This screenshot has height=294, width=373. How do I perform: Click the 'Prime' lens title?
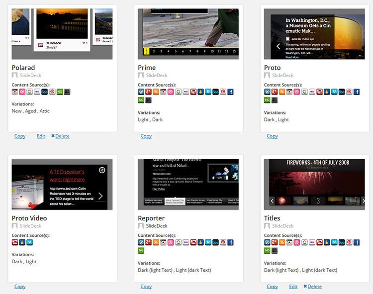click(147, 68)
